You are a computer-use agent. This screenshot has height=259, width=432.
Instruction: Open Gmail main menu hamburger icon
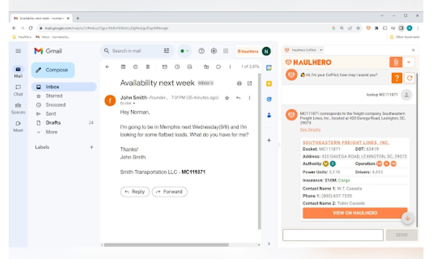click(18, 51)
